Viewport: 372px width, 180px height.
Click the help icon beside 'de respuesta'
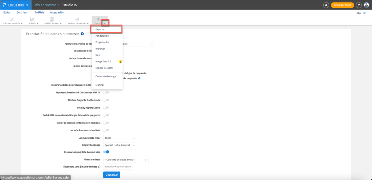click(139, 78)
